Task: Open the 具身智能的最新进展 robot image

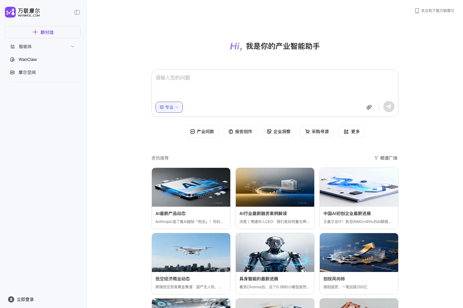Action: click(275, 253)
